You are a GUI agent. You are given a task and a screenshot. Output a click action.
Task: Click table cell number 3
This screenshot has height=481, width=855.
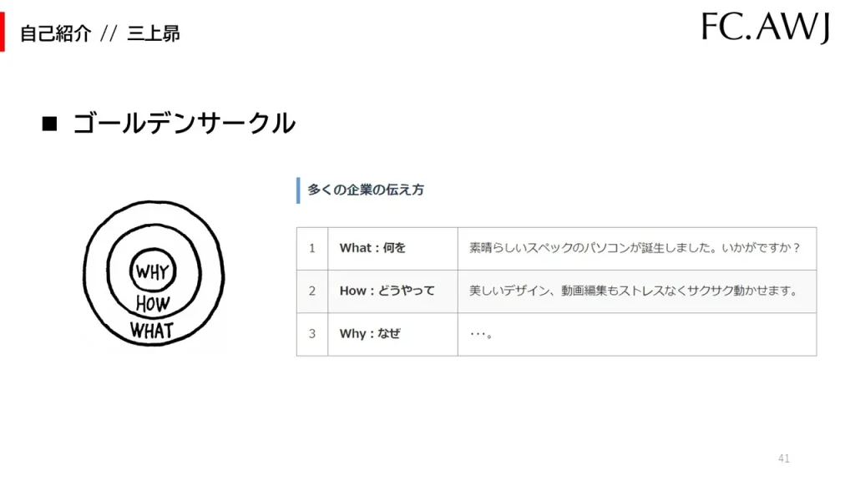pyautogui.click(x=312, y=334)
